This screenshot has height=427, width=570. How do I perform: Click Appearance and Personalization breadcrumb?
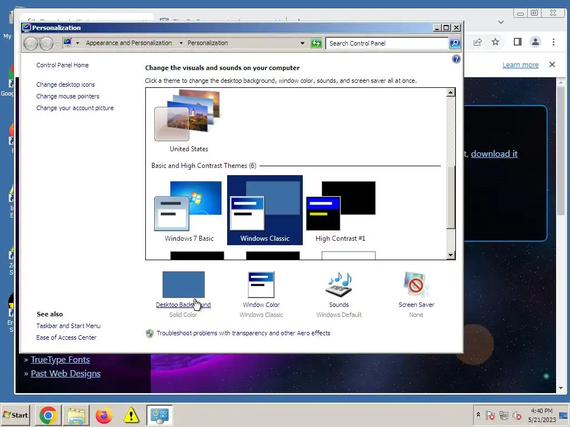[129, 43]
